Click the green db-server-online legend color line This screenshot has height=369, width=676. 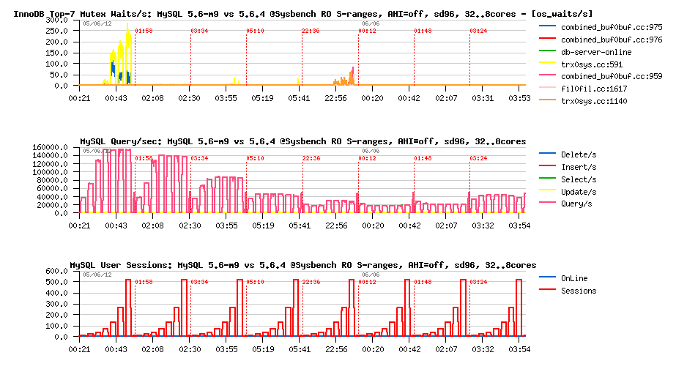548,51
